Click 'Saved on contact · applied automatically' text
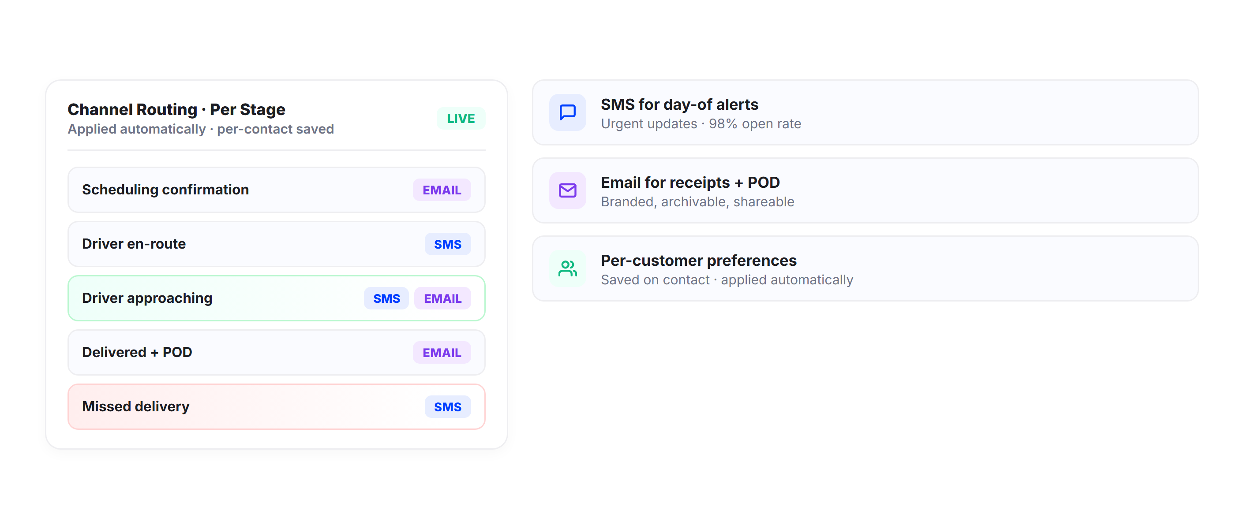This screenshot has height=529, width=1244. click(x=727, y=280)
